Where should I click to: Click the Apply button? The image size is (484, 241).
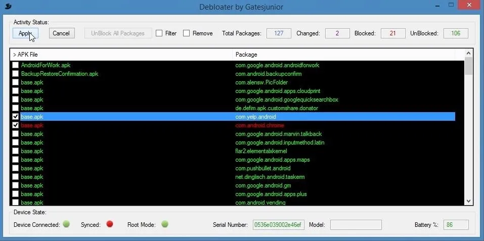coord(25,33)
